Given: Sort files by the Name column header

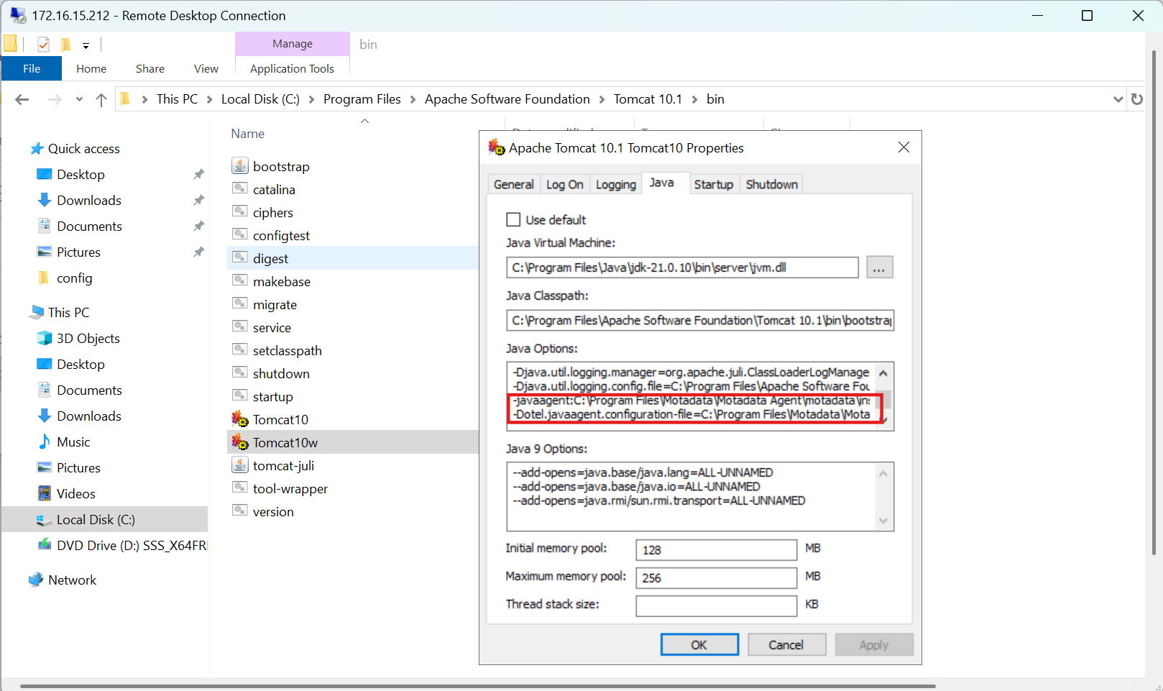Looking at the screenshot, I should click(248, 134).
